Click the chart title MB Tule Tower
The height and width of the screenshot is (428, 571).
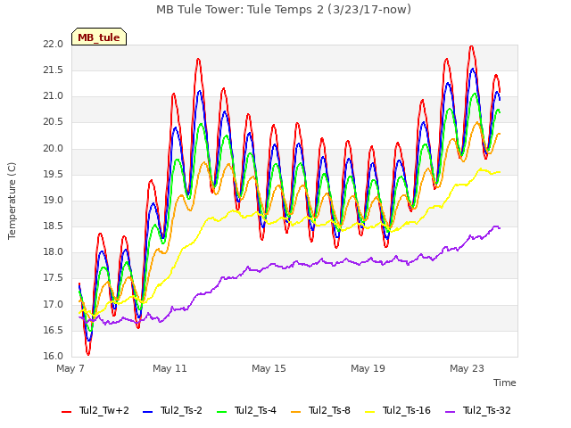pyautogui.click(x=284, y=10)
